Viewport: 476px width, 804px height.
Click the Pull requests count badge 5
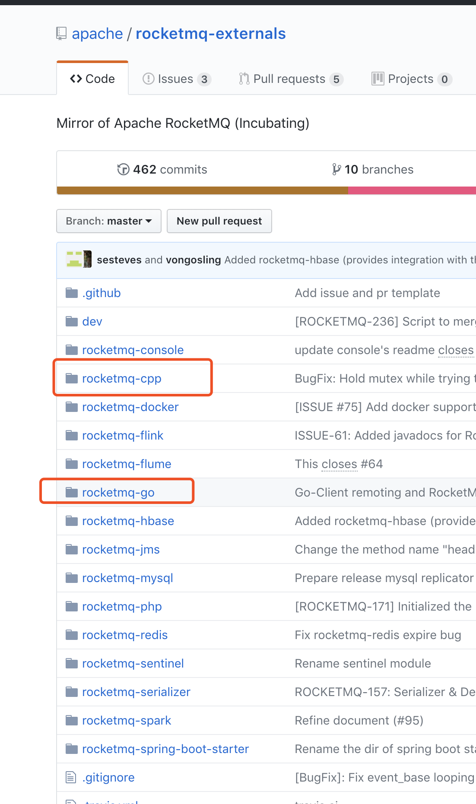pos(336,79)
